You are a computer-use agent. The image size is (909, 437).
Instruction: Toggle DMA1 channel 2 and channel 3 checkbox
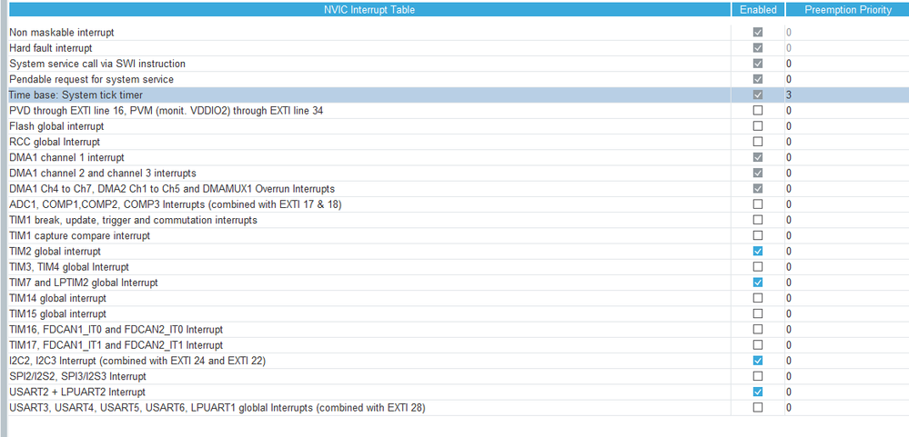tap(758, 173)
